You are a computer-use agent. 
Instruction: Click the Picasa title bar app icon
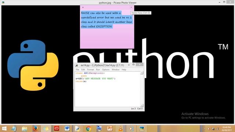coord(3,3)
